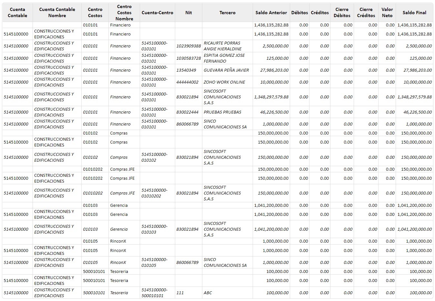Click Nit 1023909388
Screen dimensions: 435x301
(188, 46)
